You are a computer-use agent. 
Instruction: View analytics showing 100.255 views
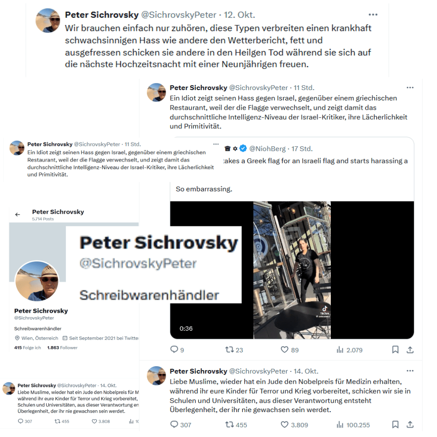pyautogui.click(x=353, y=425)
